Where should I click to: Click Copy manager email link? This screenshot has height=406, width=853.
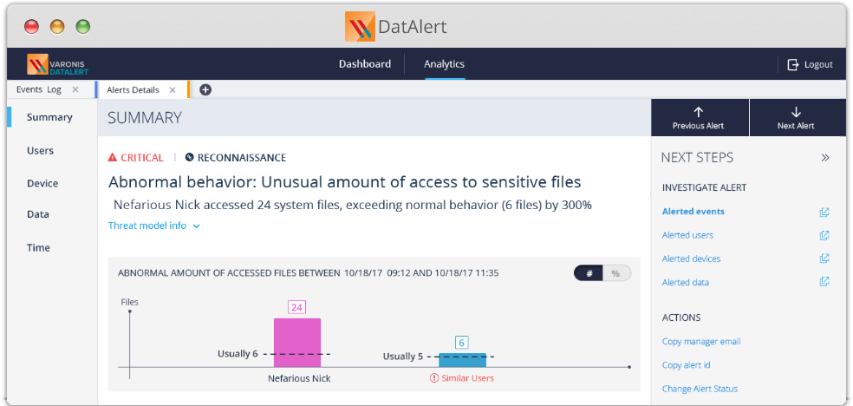[x=701, y=342]
